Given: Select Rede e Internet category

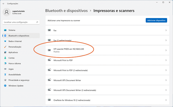Looking at the screenshot, I should [x=15, y=41].
